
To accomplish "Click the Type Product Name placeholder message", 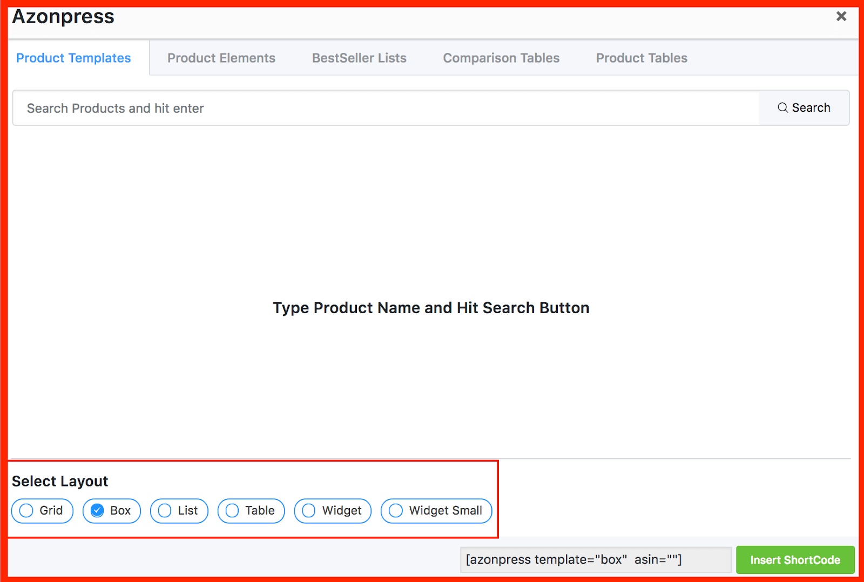I will point(431,308).
